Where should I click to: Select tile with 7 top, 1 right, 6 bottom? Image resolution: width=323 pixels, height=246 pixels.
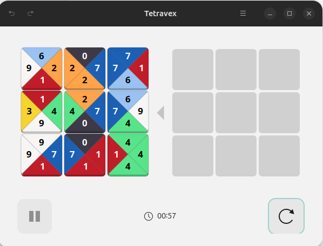[128, 69]
